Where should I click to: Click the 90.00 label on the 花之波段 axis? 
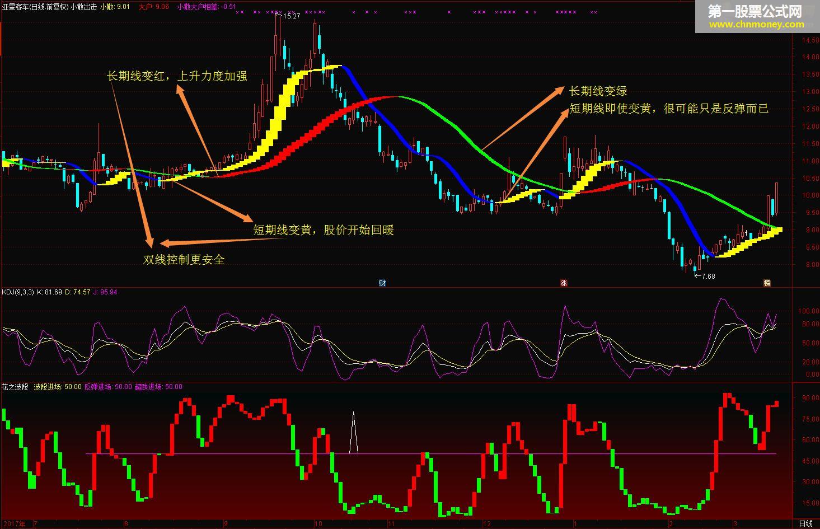click(811, 398)
